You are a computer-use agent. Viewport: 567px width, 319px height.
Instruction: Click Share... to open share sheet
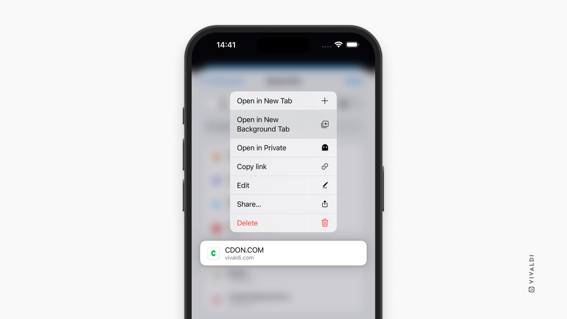point(283,204)
